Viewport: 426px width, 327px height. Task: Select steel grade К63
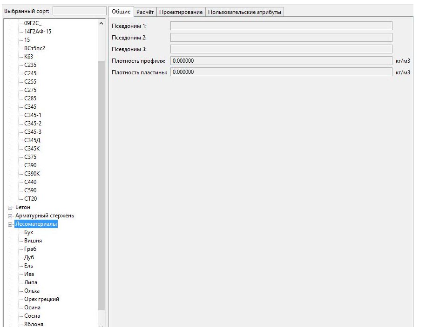pos(28,57)
